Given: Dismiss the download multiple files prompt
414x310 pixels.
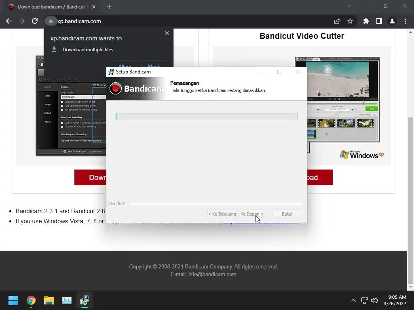Looking at the screenshot, I should (x=167, y=33).
